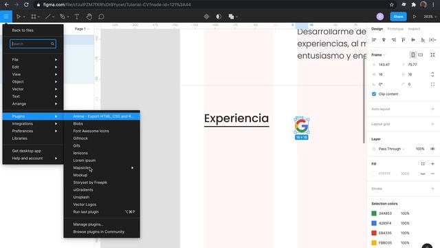Open the Integrations menu
Screen dimensions: 440x248
click(33, 124)
